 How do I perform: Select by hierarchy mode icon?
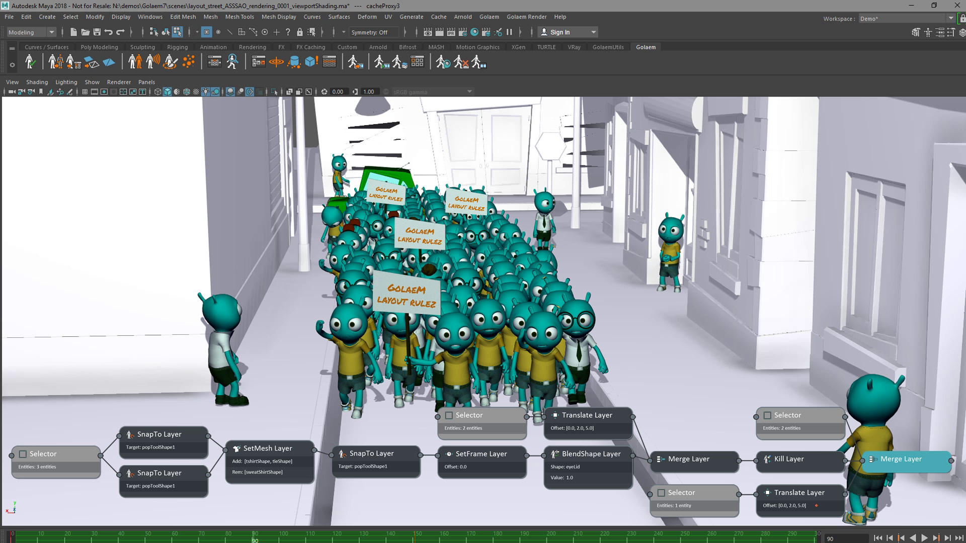click(154, 32)
